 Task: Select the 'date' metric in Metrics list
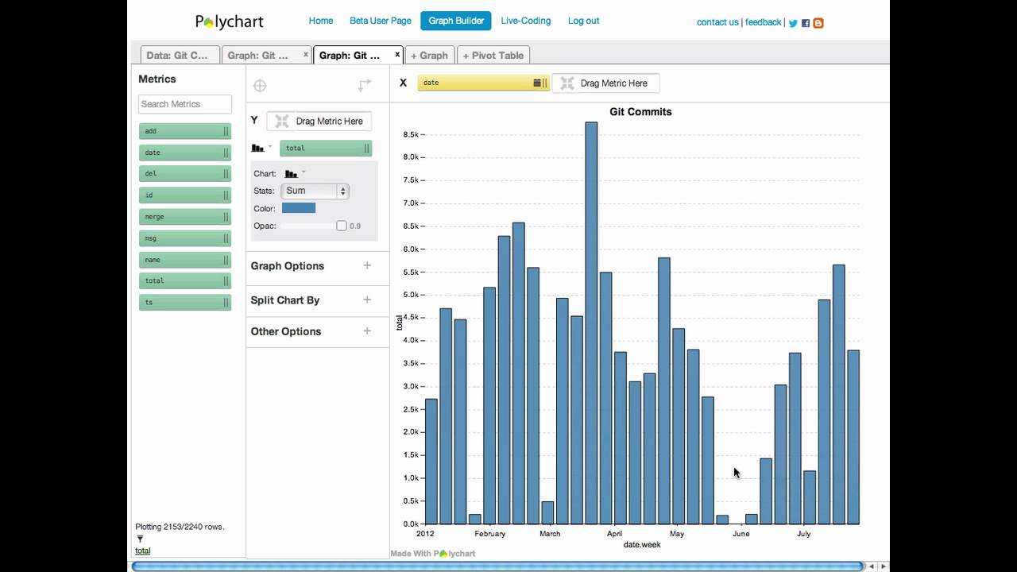185,153
